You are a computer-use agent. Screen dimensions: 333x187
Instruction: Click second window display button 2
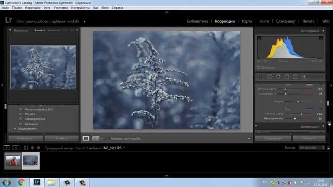tap(16, 148)
